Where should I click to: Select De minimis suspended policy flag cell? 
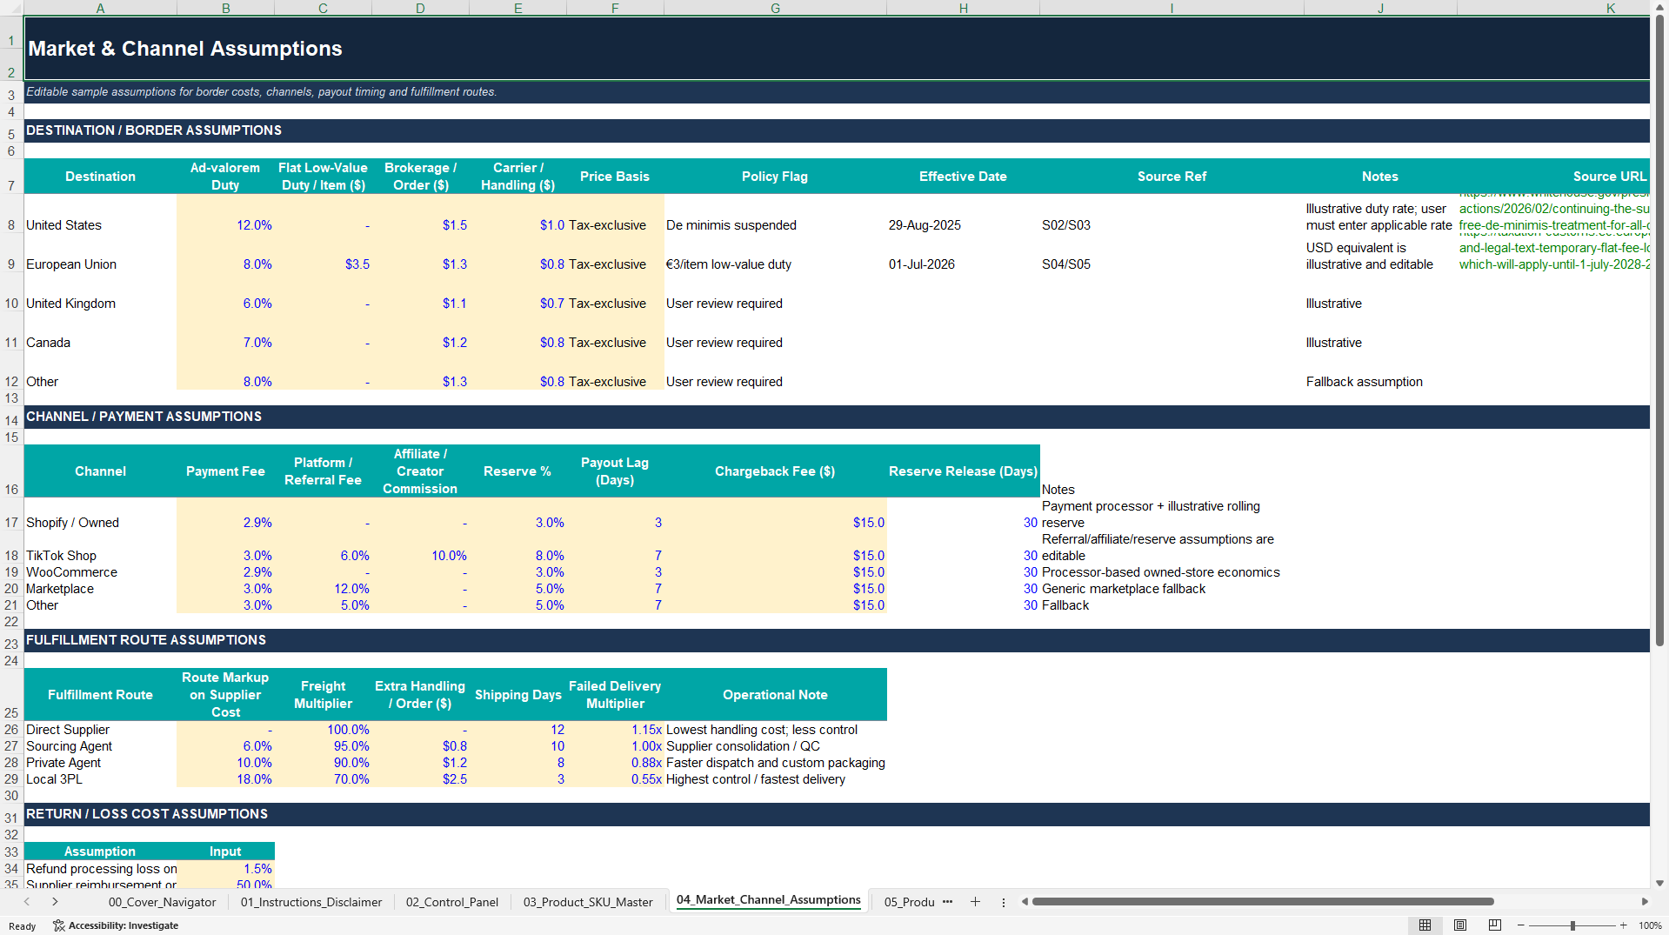click(775, 214)
